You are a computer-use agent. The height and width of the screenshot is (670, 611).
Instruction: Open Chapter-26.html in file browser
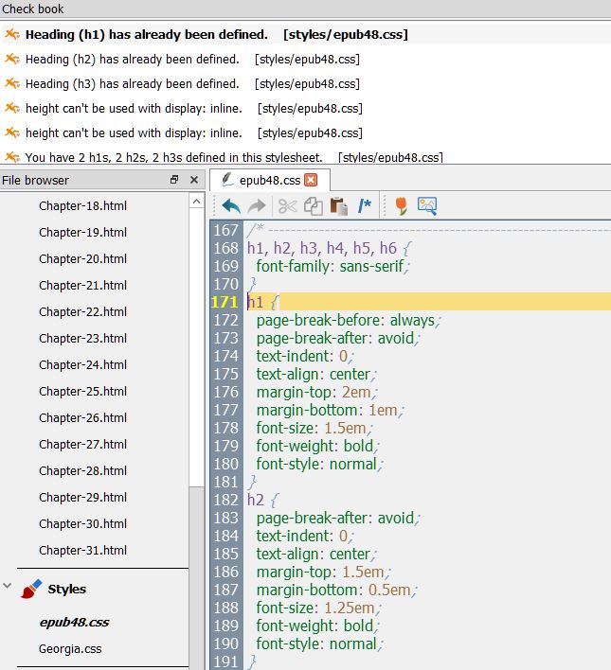pos(83,418)
